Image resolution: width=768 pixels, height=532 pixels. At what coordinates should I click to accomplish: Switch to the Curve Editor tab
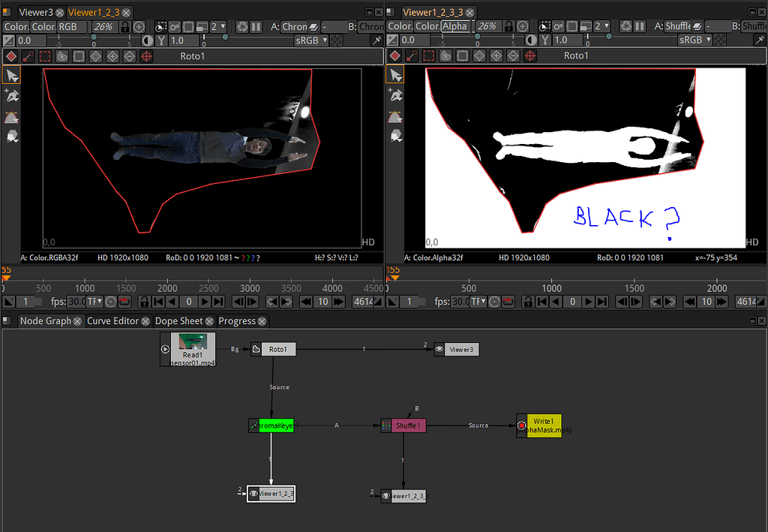(112, 320)
